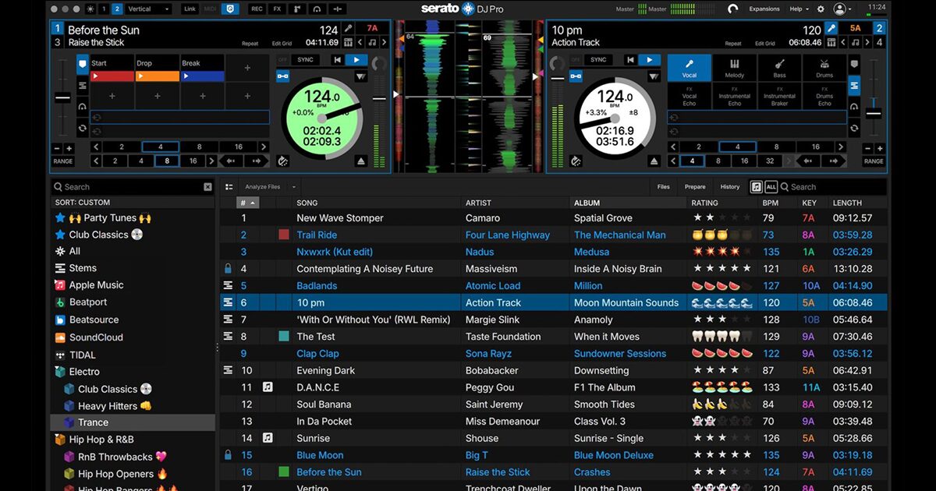Image resolution: width=936 pixels, height=491 pixels.
Task: Select the Drums stem pad
Action: click(824, 68)
